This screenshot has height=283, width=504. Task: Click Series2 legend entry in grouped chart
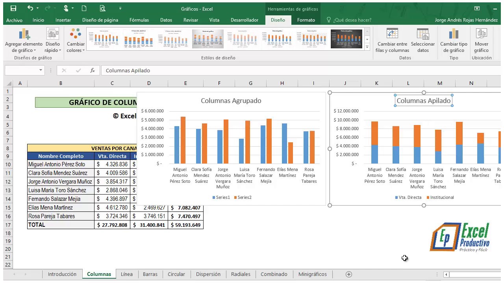tap(243, 197)
